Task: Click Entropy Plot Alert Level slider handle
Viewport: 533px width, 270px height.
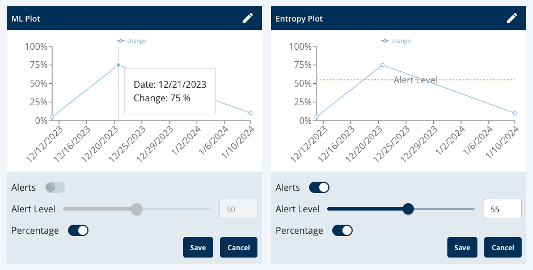Action: click(x=408, y=209)
